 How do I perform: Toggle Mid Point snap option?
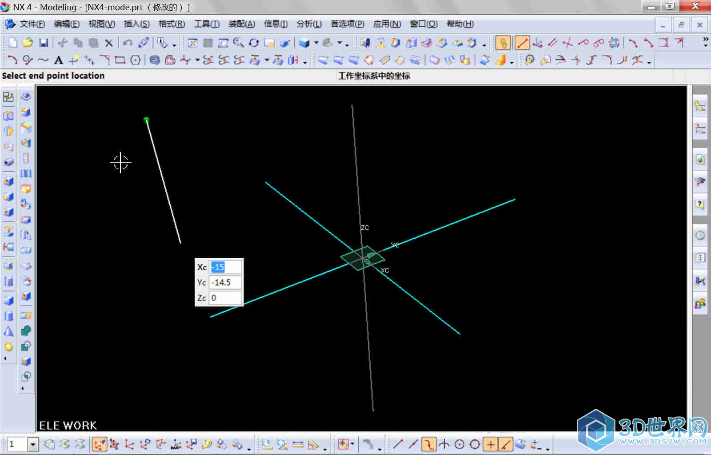pos(413,444)
